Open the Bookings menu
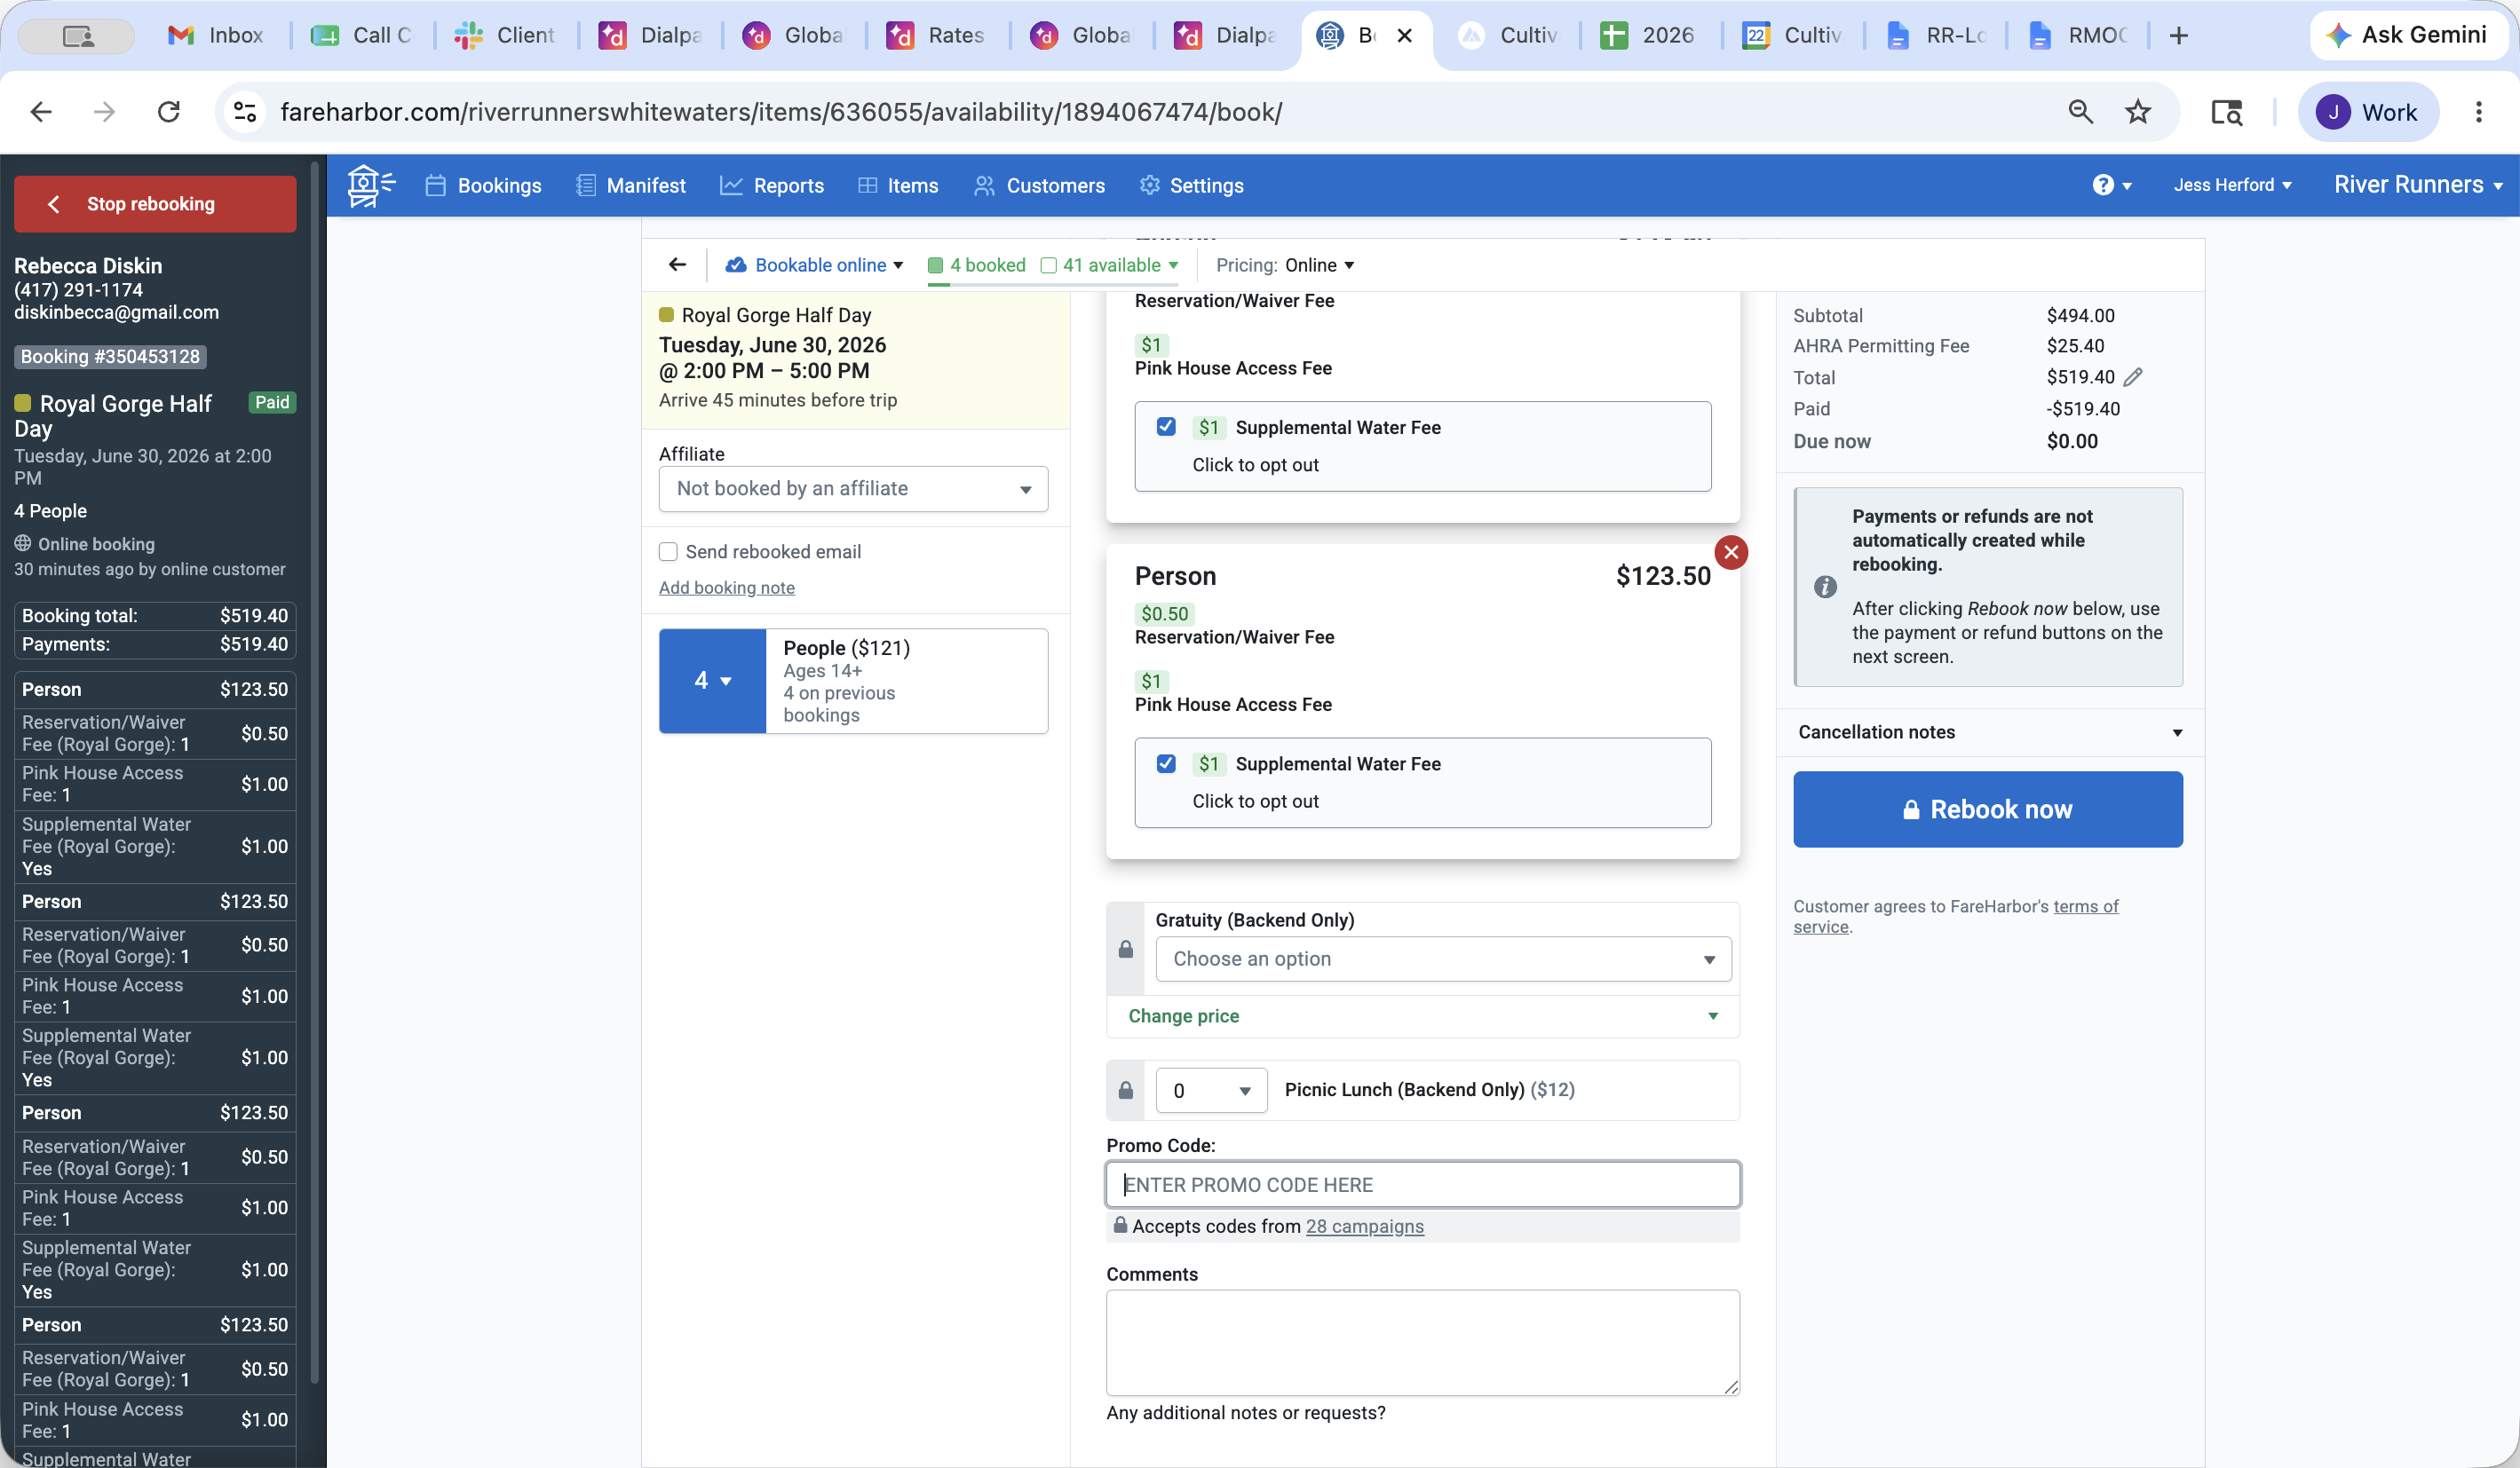Image resolution: width=2520 pixels, height=1468 pixels. pos(484,185)
